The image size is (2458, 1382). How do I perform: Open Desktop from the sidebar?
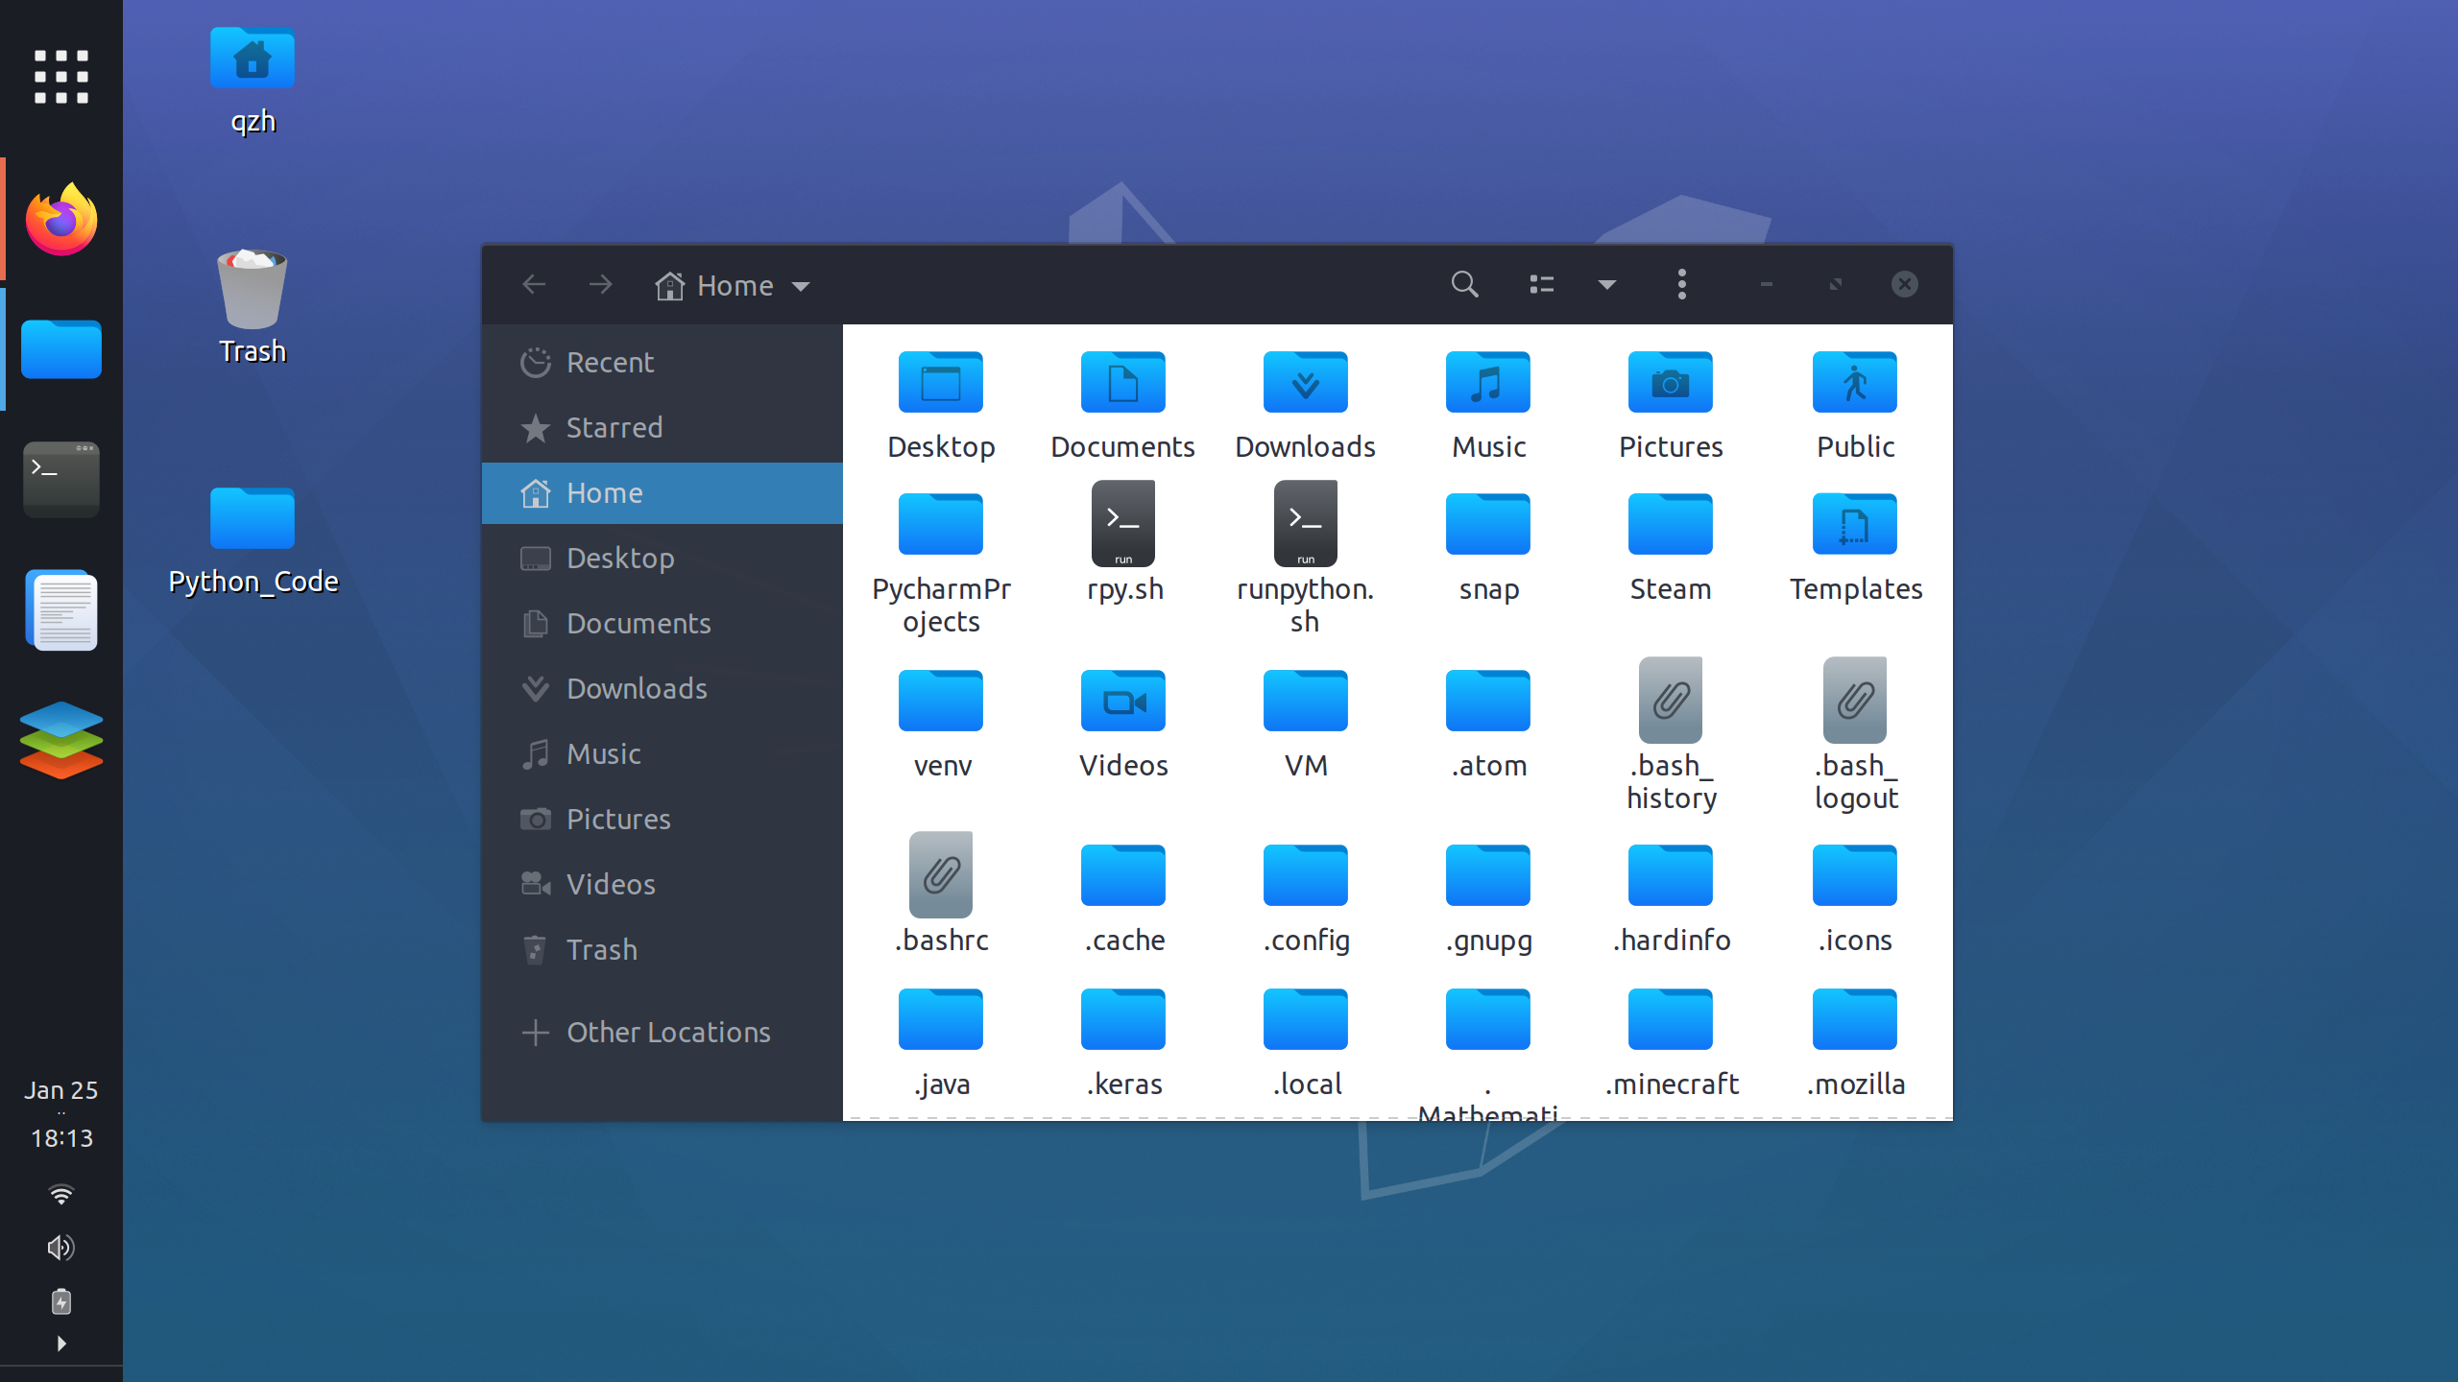[663, 559]
